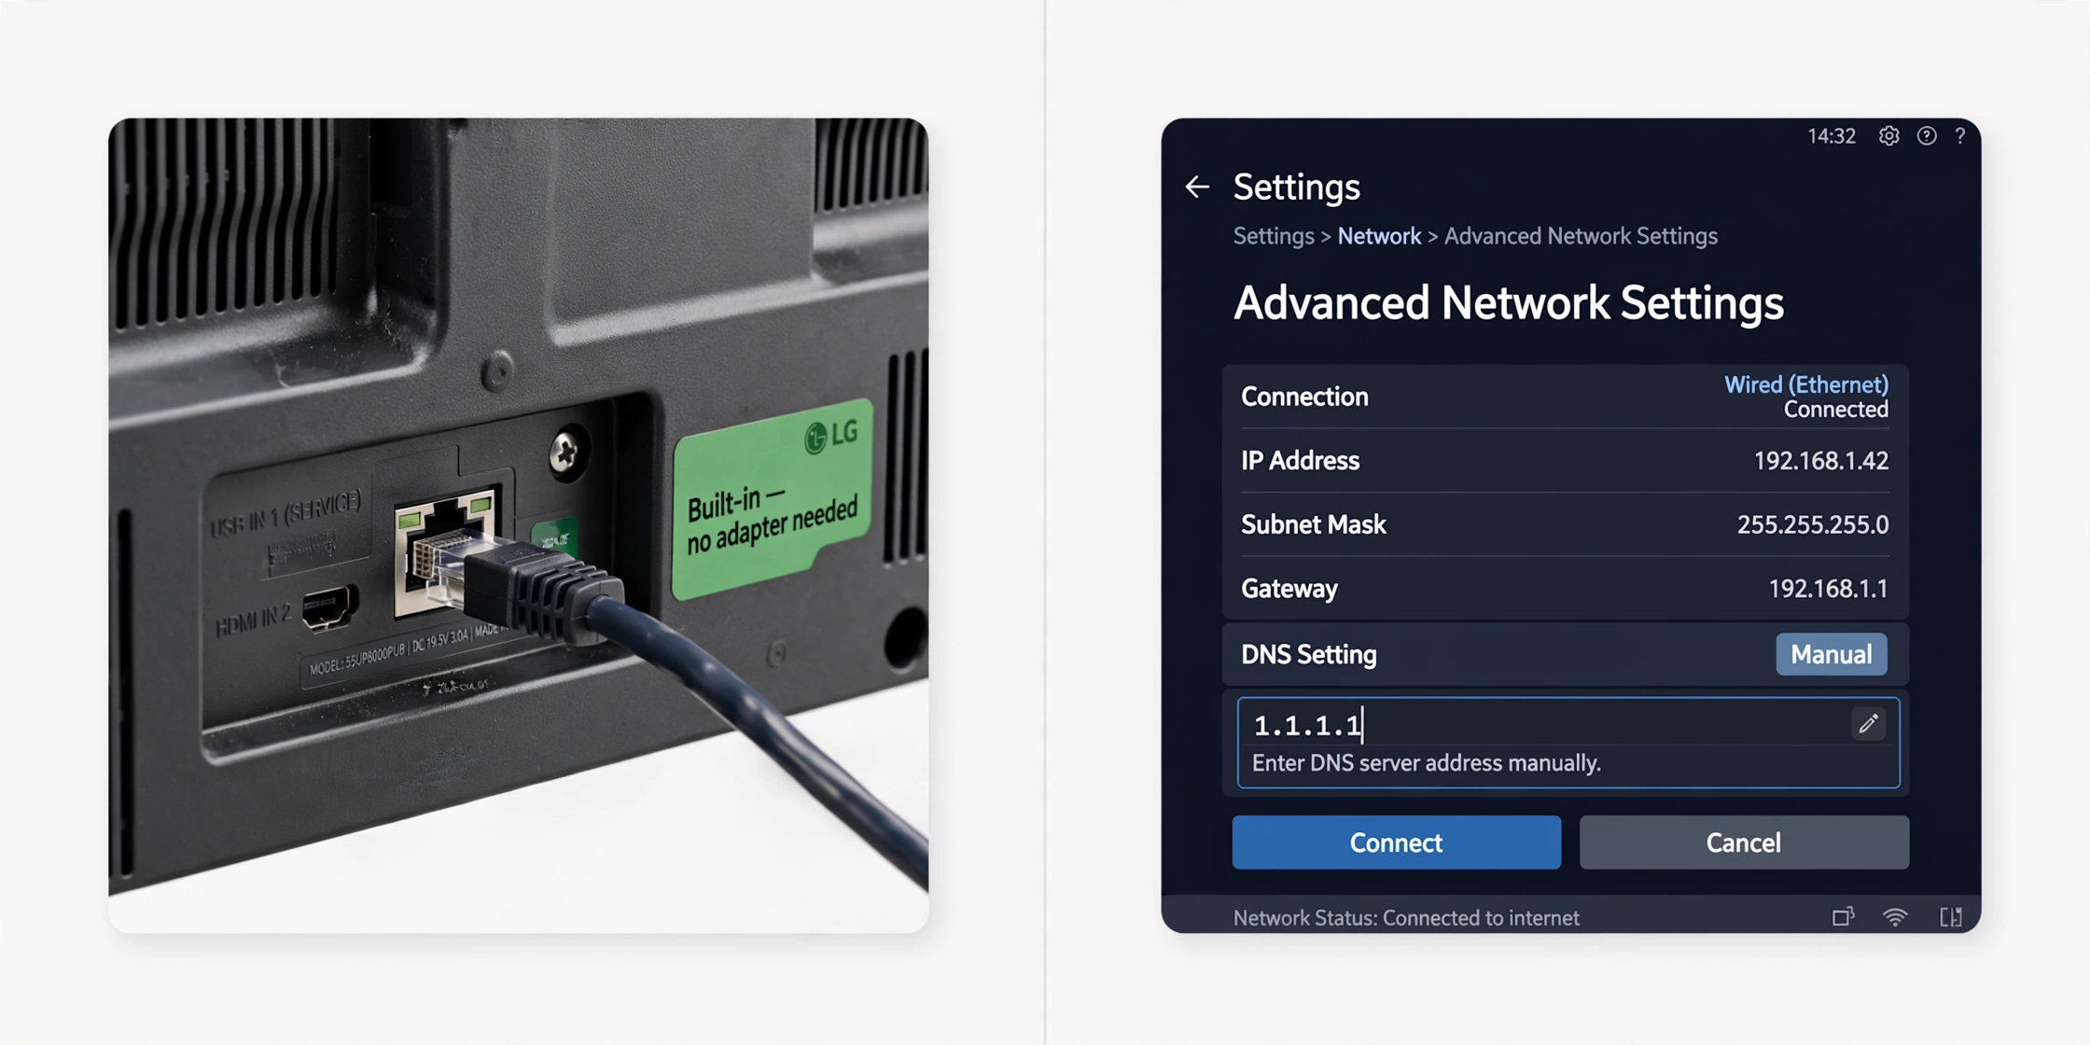Select the IP Address row label
The height and width of the screenshot is (1045, 2090).
(1300, 461)
